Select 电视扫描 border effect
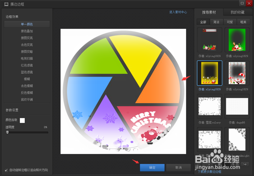This screenshot has width=254, height=176. (27, 58)
